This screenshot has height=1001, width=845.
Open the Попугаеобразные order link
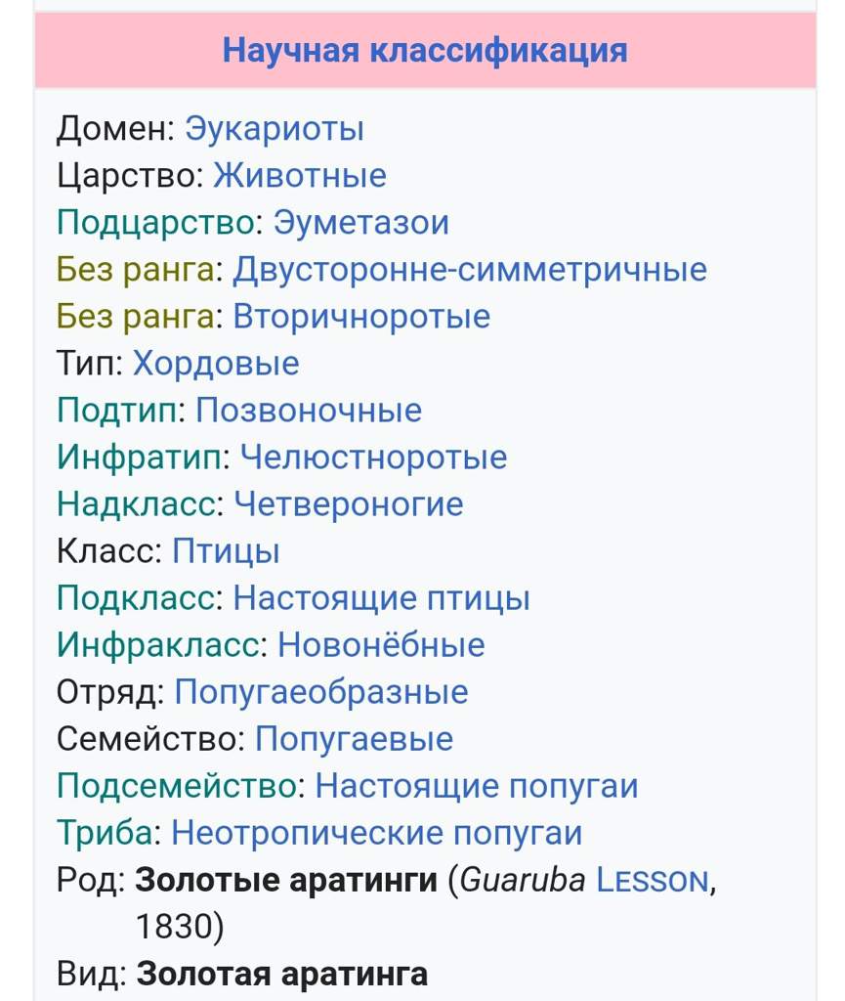tap(321, 692)
